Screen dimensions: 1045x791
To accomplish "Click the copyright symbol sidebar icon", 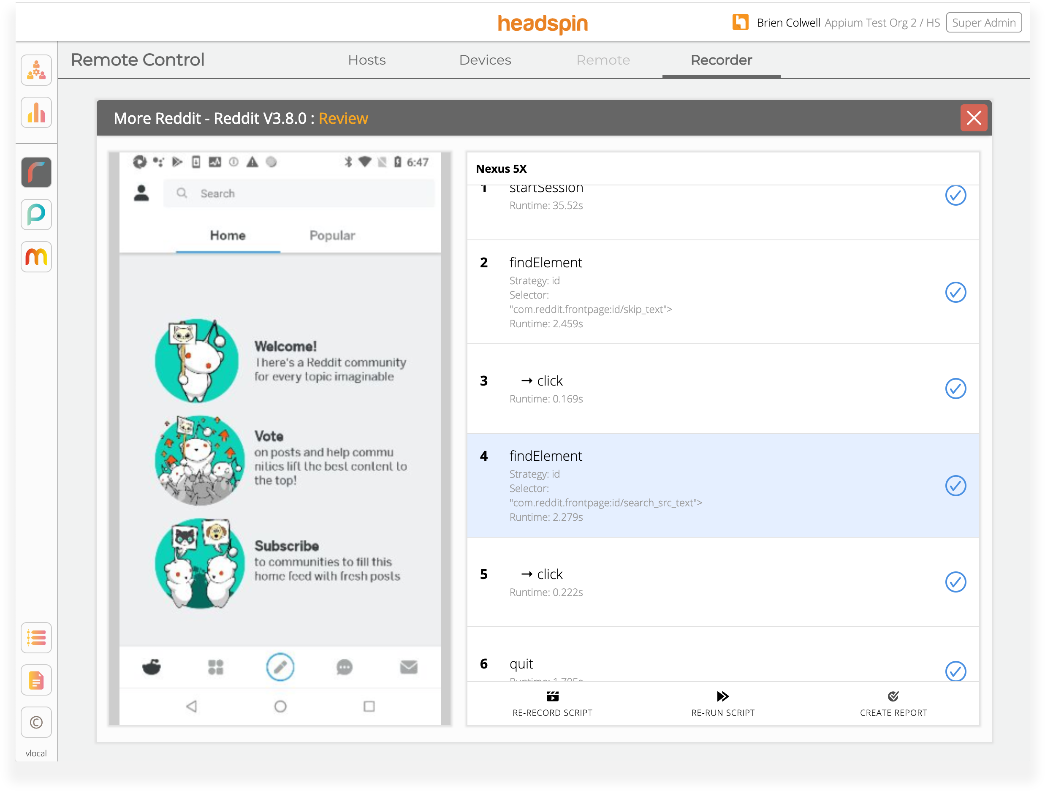I will tap(36, 723).
